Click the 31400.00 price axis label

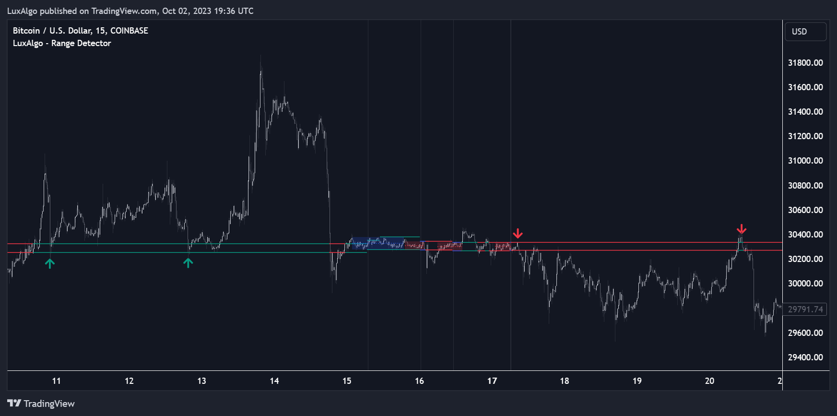pyautogui.click(x=805, y=112)
